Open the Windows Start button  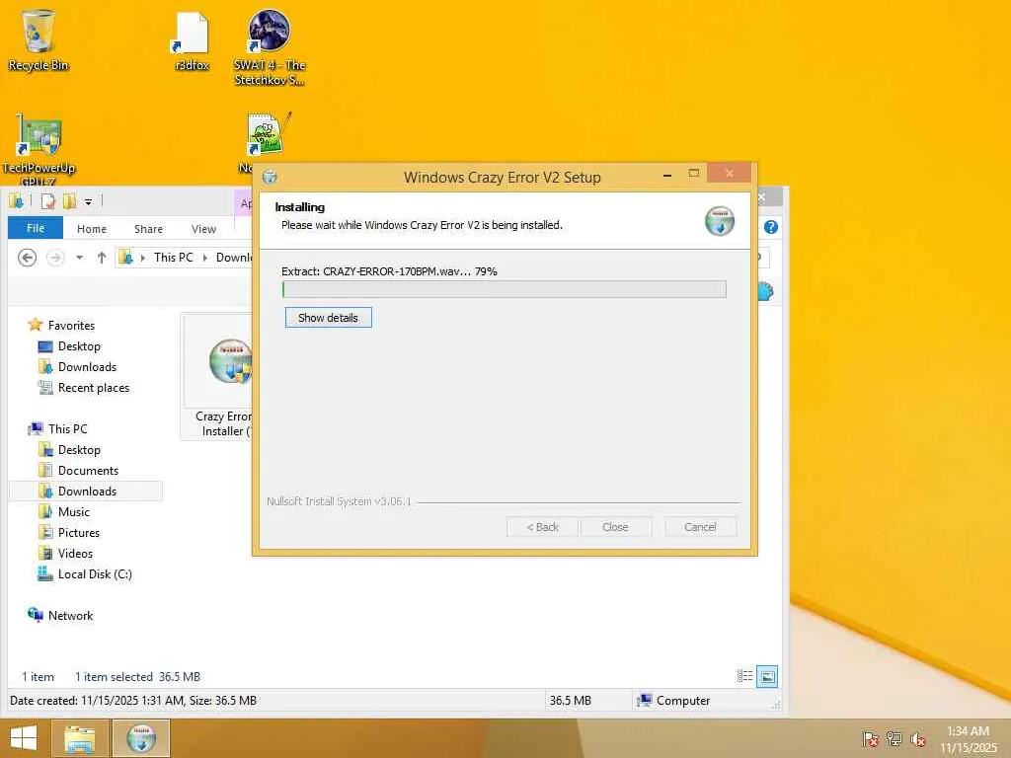[x=24, y=738]
